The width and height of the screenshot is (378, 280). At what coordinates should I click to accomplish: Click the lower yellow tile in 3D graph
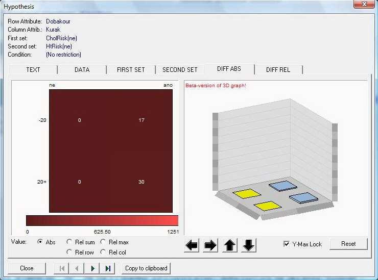click(267, 206)
